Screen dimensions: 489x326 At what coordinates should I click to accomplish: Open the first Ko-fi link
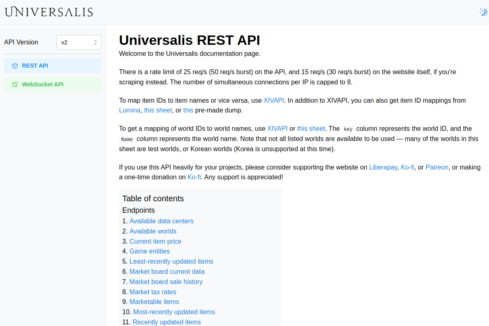click(407, 167)
